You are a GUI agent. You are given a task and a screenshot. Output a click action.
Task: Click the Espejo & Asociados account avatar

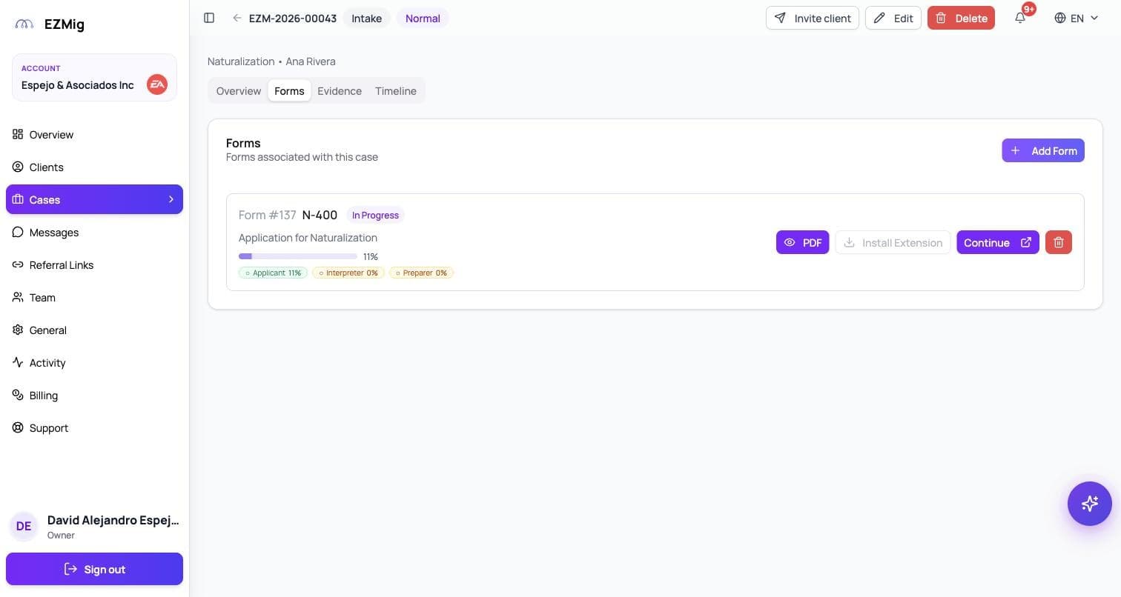(157, 84)
